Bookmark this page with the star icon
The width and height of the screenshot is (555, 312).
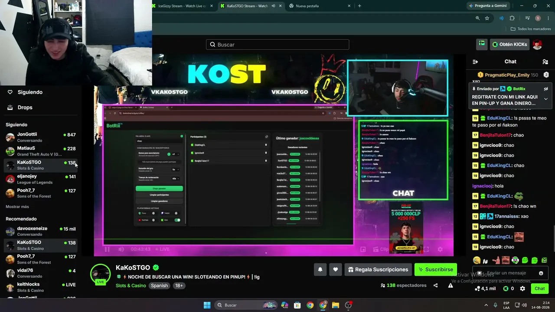[x=487, y=18]
